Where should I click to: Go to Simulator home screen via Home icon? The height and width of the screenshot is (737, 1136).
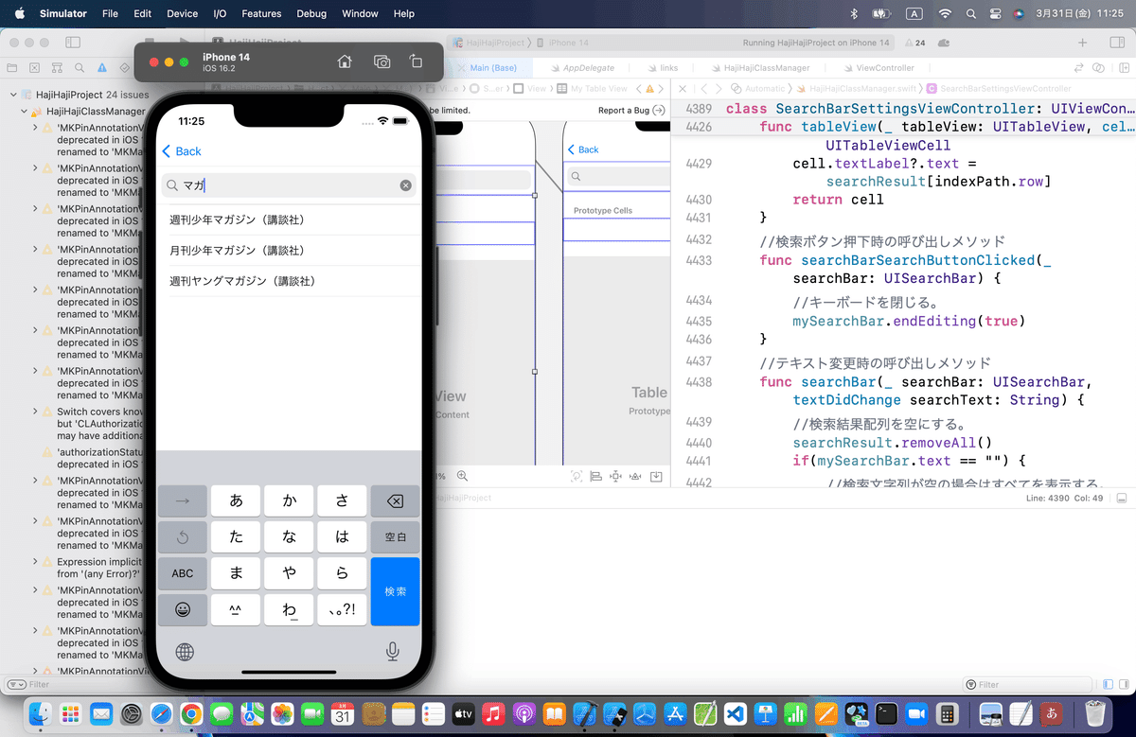345,61
